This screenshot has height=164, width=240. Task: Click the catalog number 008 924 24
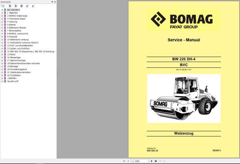click(x=152, y=151)
